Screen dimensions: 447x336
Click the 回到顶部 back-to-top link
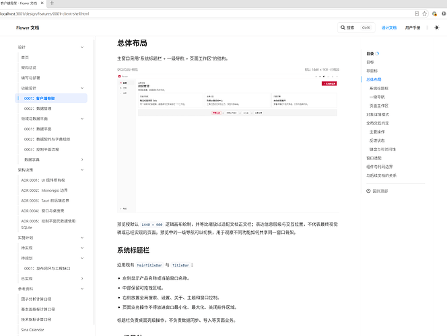[380, 192]
